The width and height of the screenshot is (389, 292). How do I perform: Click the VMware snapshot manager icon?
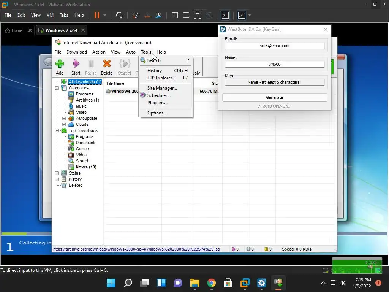(158, 15)
